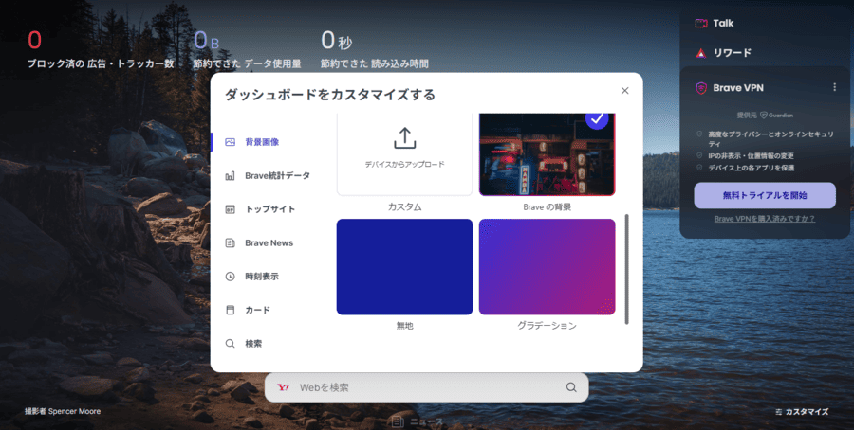The image size is (854, 430).
Task: Click the dialog's vertical scrollbar
Action: [x=626, y=269]
